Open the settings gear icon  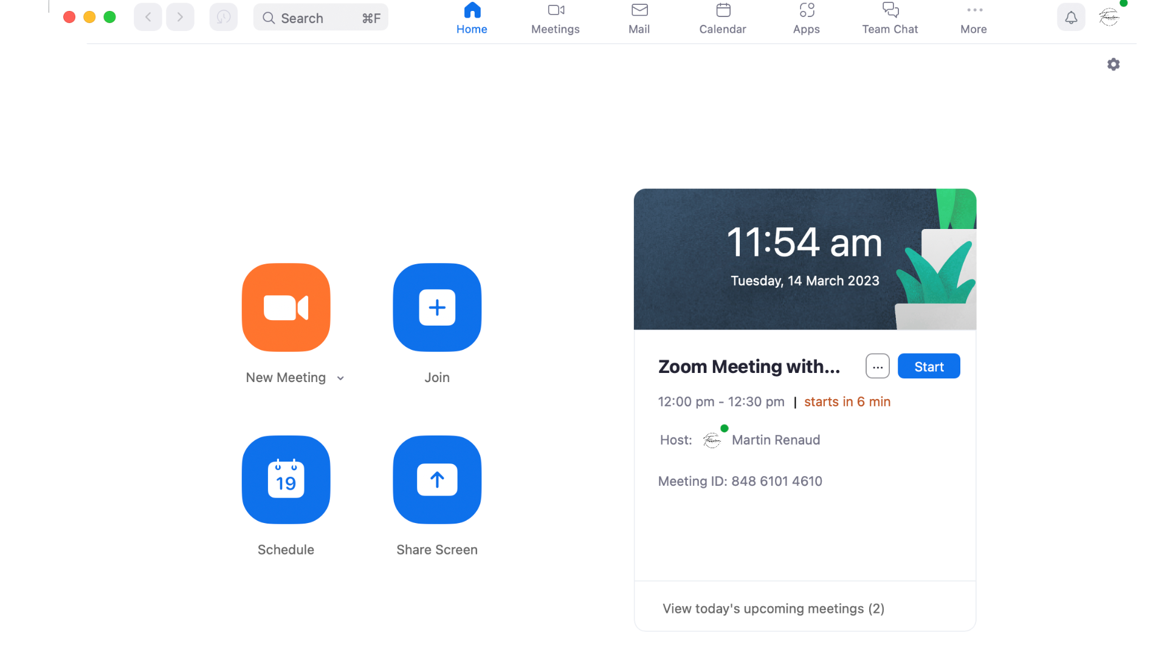click(x=1113, y=64)
